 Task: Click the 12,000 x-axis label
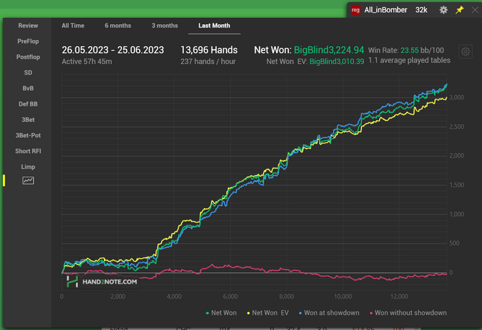(x=399, y=296)
